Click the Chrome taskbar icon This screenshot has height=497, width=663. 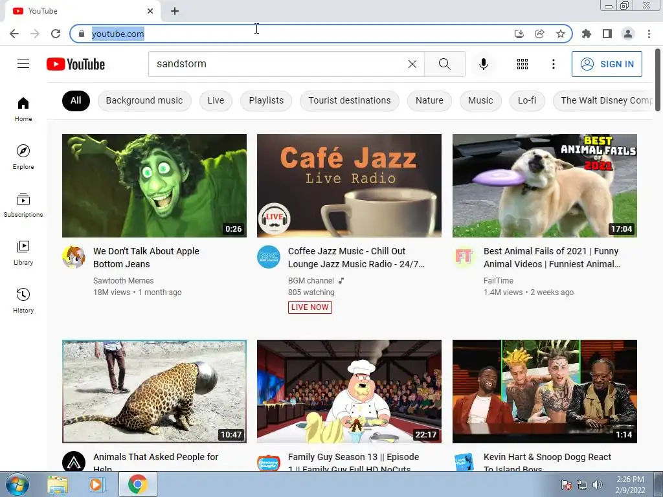(x=138, y=484)
